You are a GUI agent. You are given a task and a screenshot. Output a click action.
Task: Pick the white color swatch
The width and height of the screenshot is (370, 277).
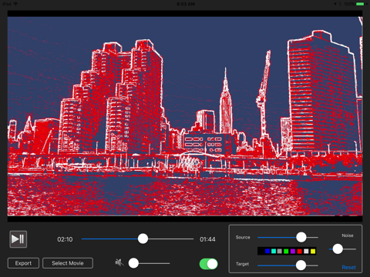pos(306,251)
